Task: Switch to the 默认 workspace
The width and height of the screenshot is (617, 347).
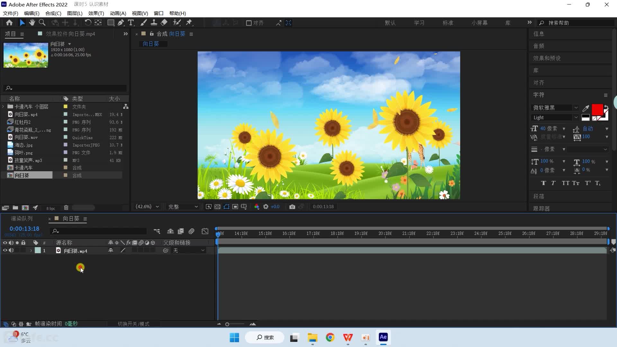Action: coord(390,23)
